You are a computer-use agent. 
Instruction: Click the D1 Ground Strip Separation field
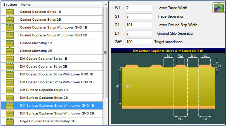tap(139, 33)
